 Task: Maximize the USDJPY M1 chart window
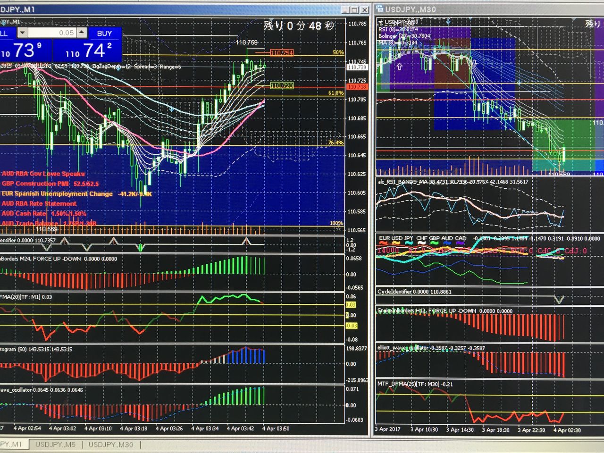[x=355, y=9]
